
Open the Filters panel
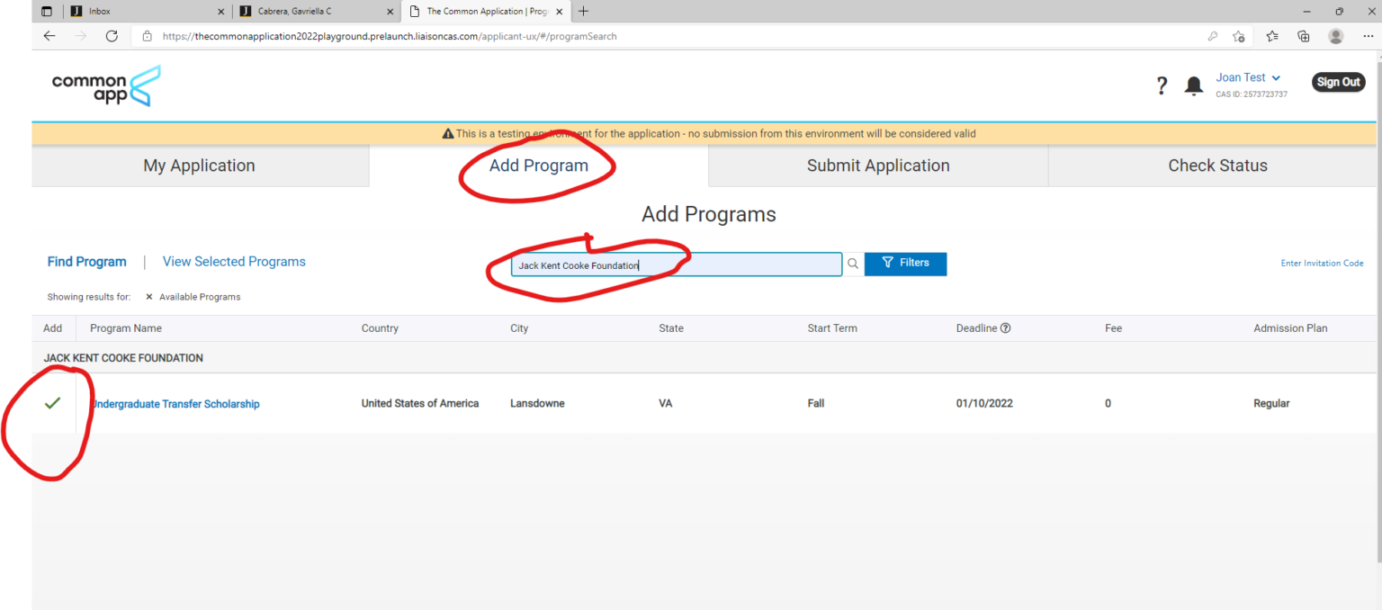point(905,264)
